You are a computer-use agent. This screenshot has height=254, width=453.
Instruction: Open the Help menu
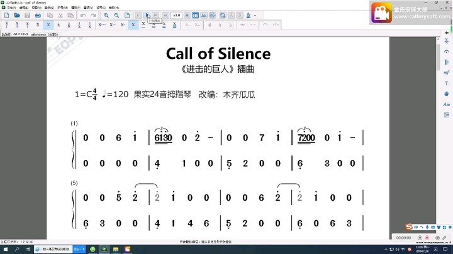point(114,8)
